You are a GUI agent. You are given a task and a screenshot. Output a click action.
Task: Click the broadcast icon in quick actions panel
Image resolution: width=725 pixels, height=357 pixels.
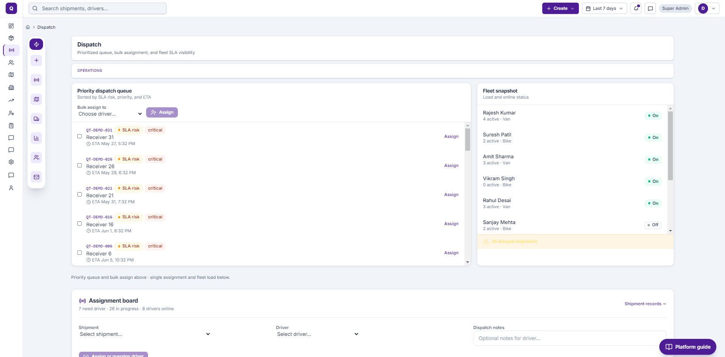36,80
